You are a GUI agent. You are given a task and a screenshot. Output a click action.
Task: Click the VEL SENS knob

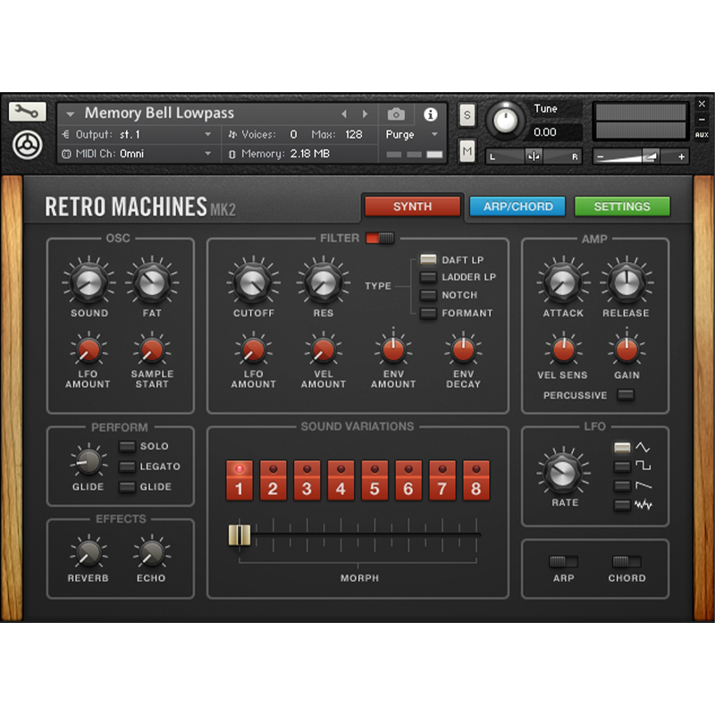pyautogui.click(x=564, y=350)
